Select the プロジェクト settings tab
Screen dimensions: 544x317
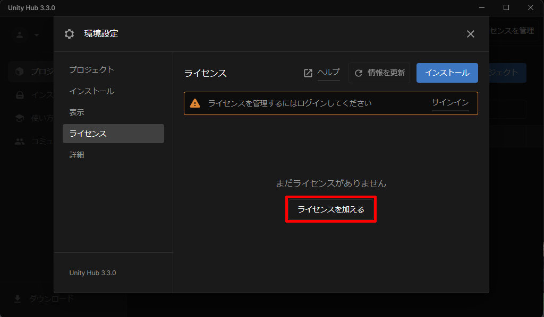91,70
